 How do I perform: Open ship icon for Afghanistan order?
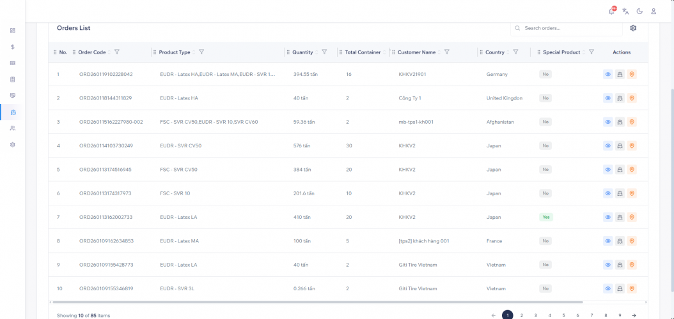tap(620, 122)
